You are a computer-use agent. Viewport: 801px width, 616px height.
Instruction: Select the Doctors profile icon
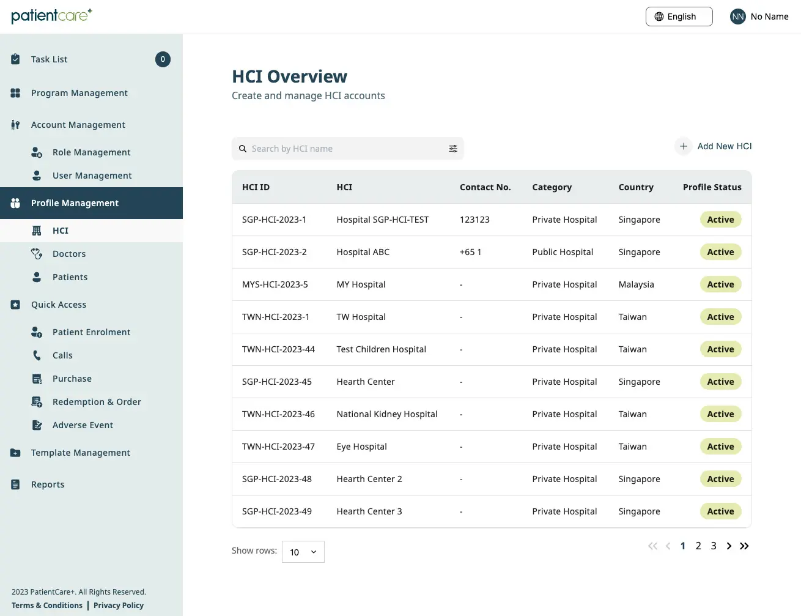[37, 253]
